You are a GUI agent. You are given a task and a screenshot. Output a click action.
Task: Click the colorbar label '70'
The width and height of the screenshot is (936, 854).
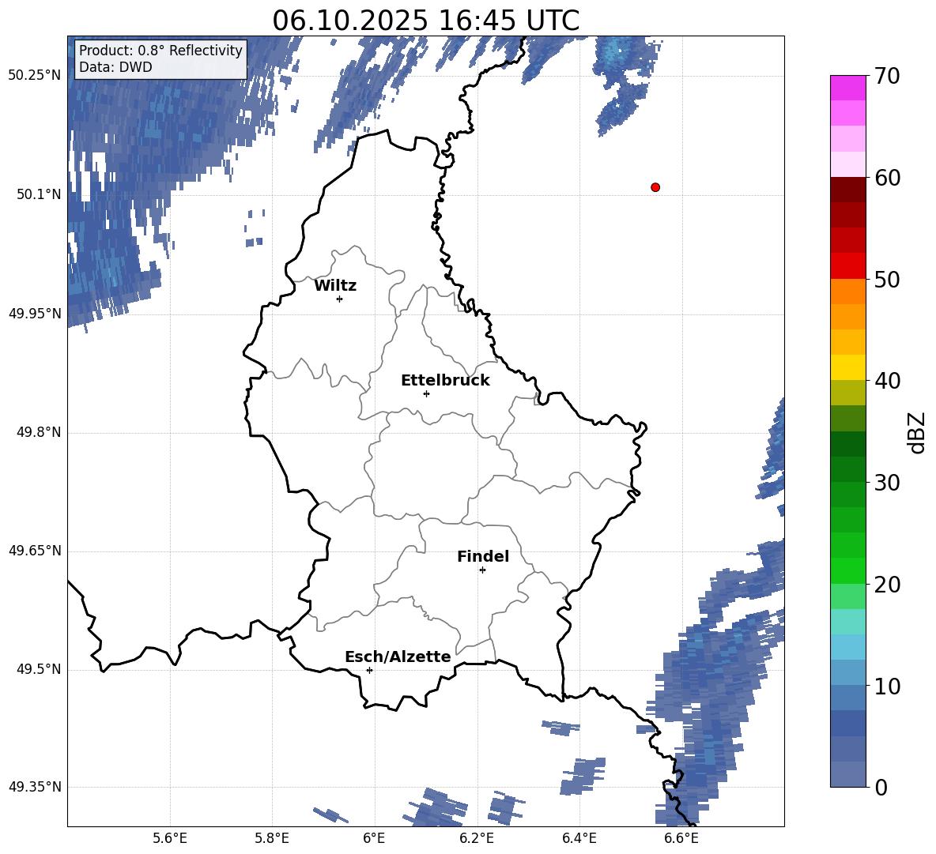(x=888, y=76)
